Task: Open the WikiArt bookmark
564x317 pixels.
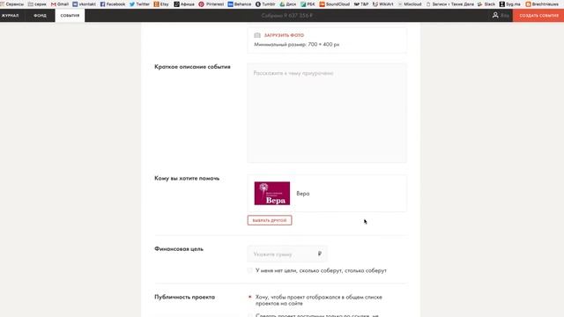Action: pos(383,4)
